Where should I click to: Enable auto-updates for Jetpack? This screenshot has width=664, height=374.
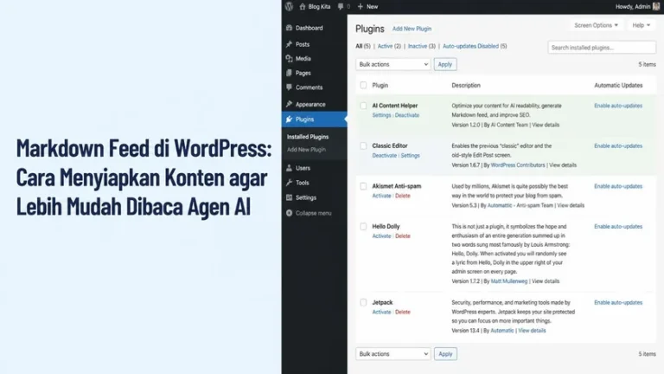coord(618,302)
